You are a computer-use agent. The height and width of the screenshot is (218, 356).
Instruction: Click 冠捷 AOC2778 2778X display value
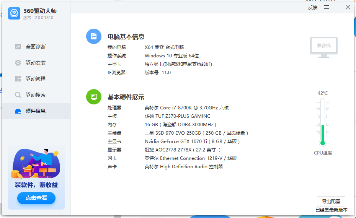(183, 150)
